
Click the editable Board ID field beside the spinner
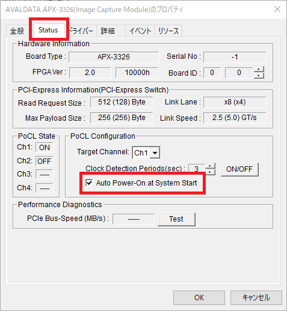pyautogui.click(x=239, y=73)
